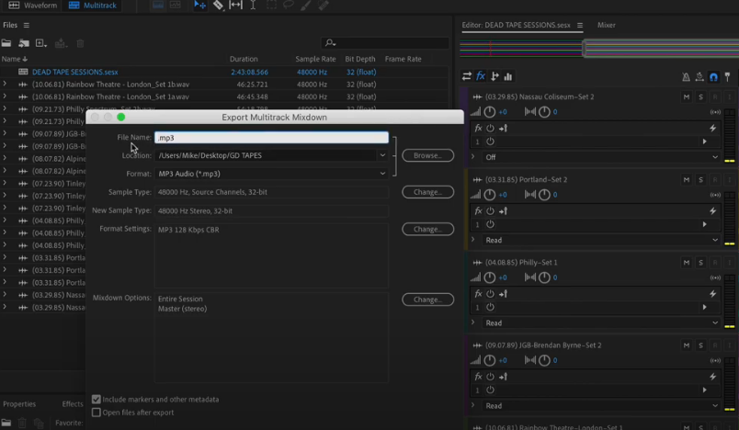739x430 pixels.
Task: Select DEAD TAPE SESSIONS.sesx in Files list
Action: 75,72
